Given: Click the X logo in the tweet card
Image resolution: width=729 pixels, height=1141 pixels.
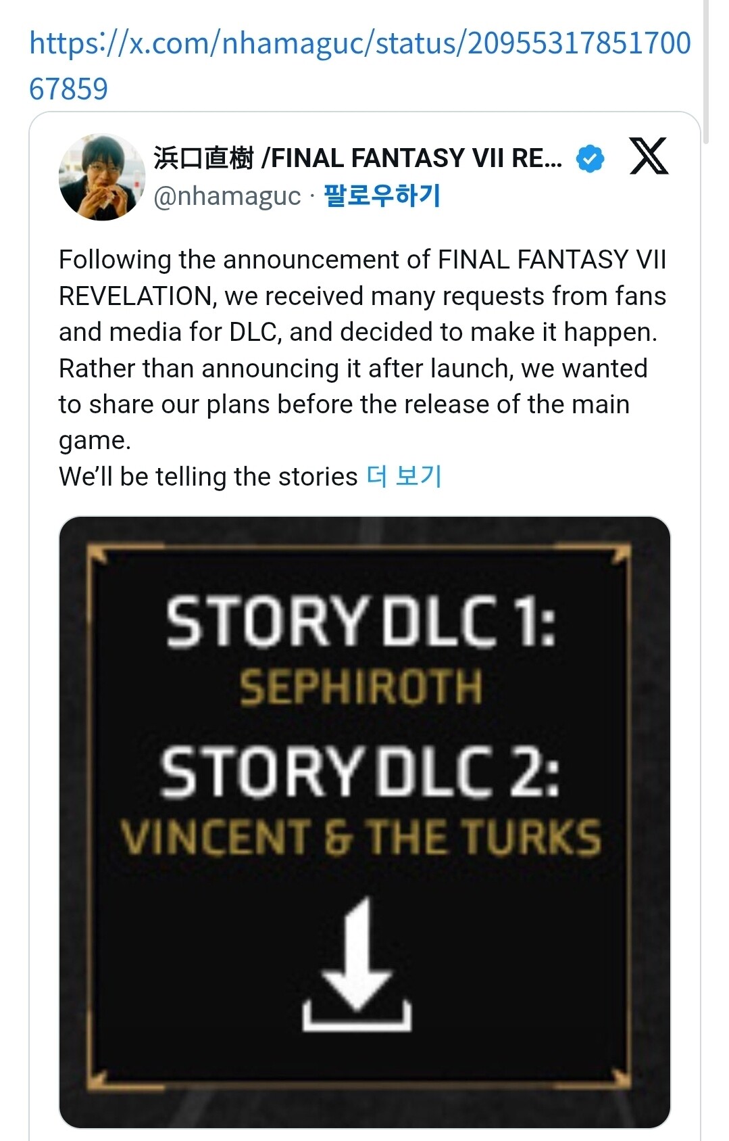Looking at the screenshot, I should [x=649, y=156].
